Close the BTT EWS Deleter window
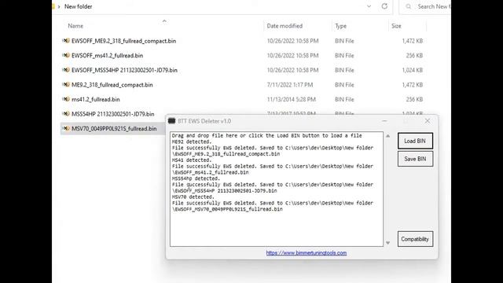Image resolution: width=503 pixels, height=283 pixels. tap(428, 121)
